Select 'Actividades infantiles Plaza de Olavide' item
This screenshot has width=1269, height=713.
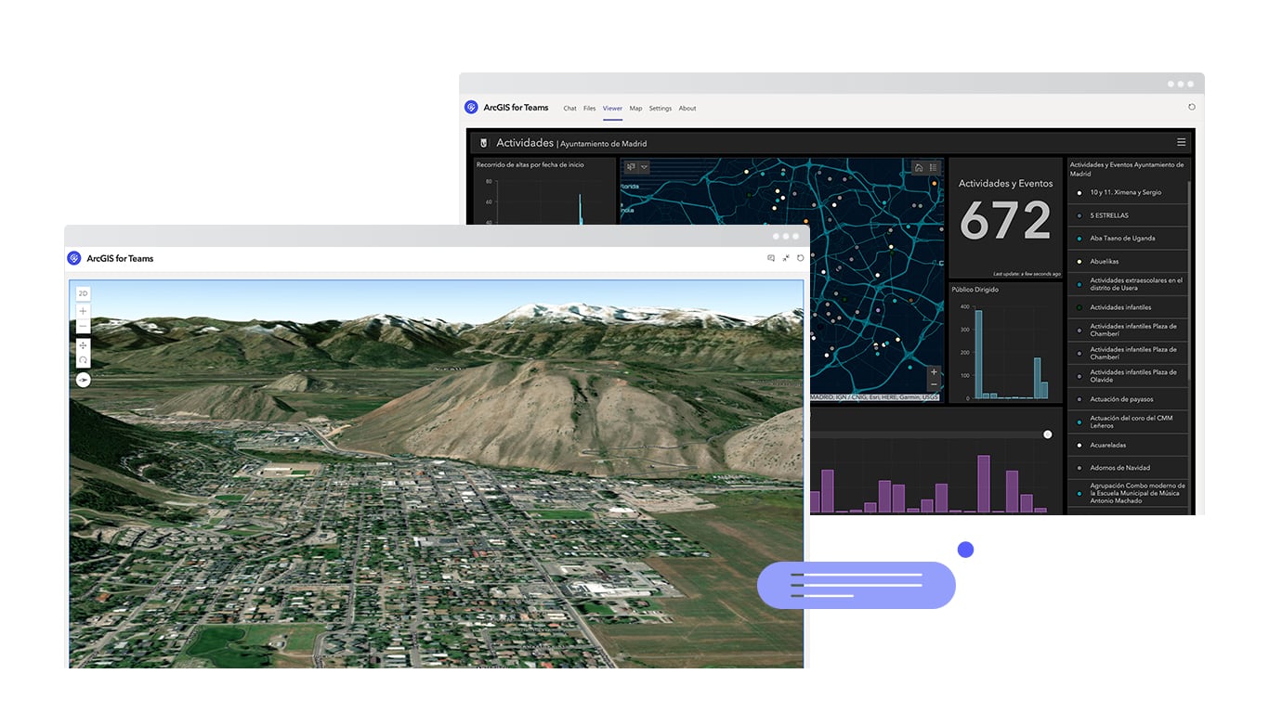1127,376
